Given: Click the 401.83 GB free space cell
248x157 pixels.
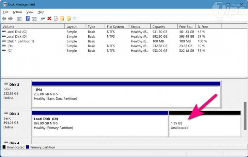Looking at the screenshot, I should (187, 32).
